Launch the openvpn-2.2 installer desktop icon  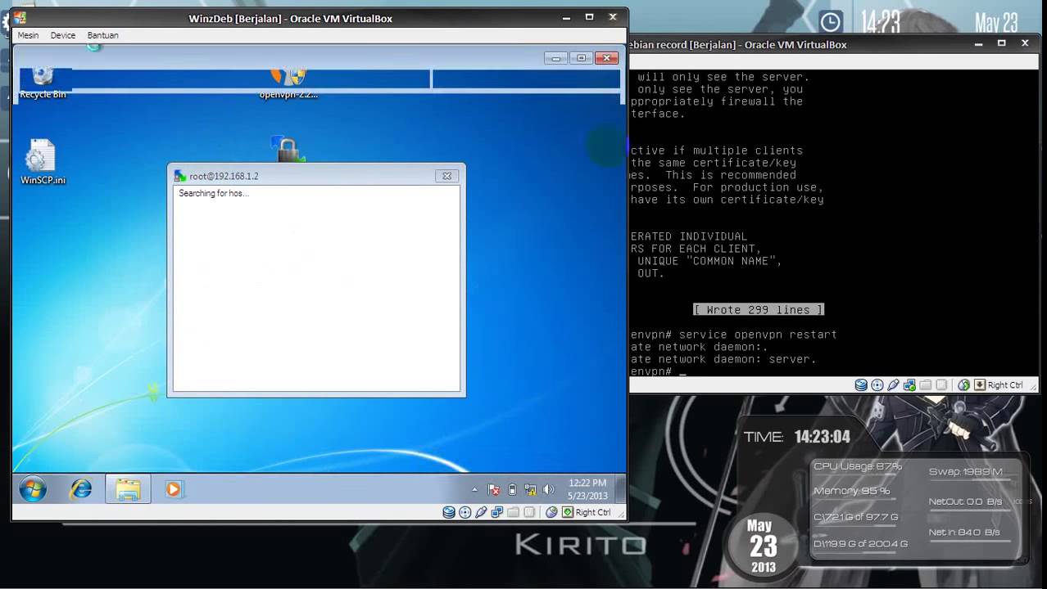[x=288, y=83]
